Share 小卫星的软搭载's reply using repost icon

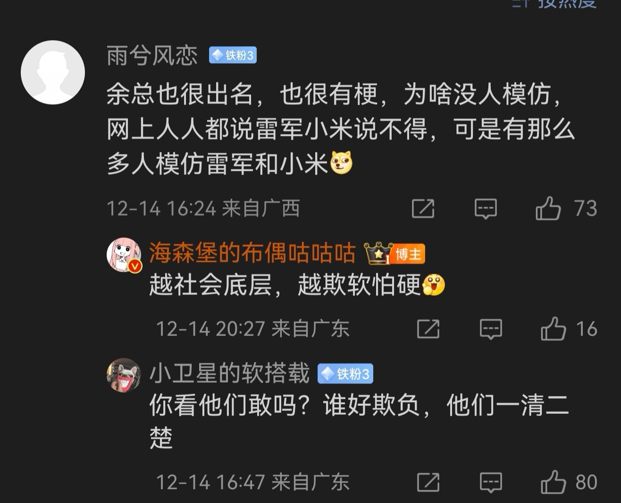click(428, 482)
